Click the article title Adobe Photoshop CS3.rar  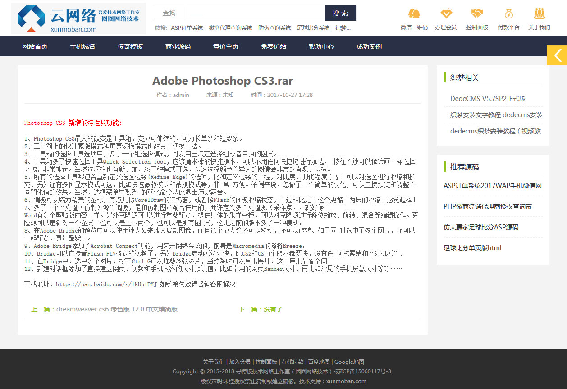pyautogui.click(x=223, y=81)
